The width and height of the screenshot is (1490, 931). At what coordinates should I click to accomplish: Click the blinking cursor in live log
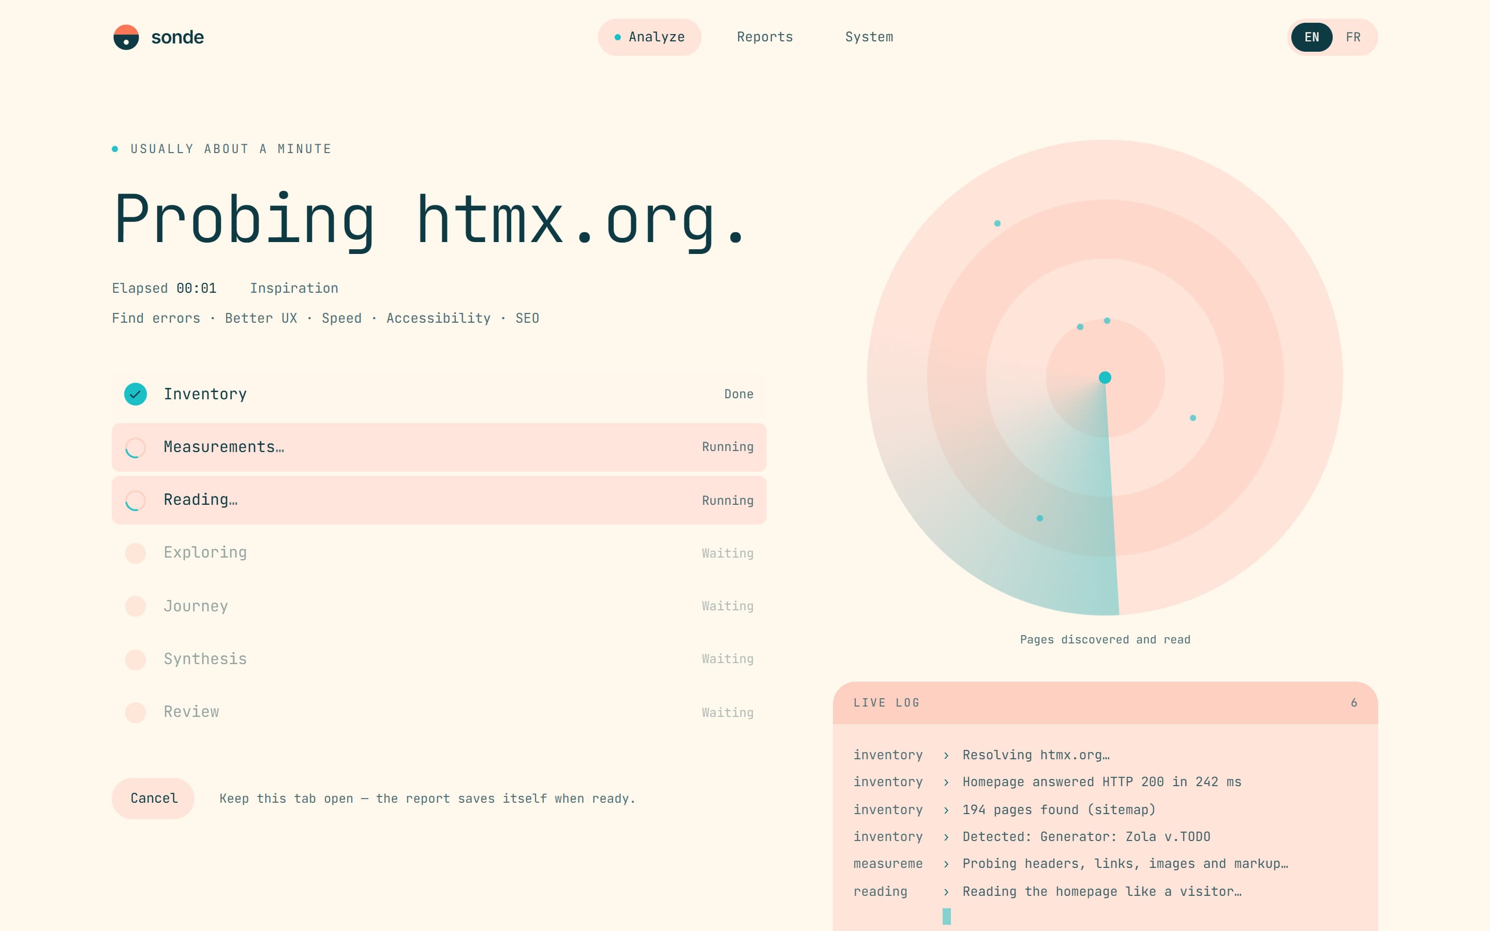[x=946, y=916]
